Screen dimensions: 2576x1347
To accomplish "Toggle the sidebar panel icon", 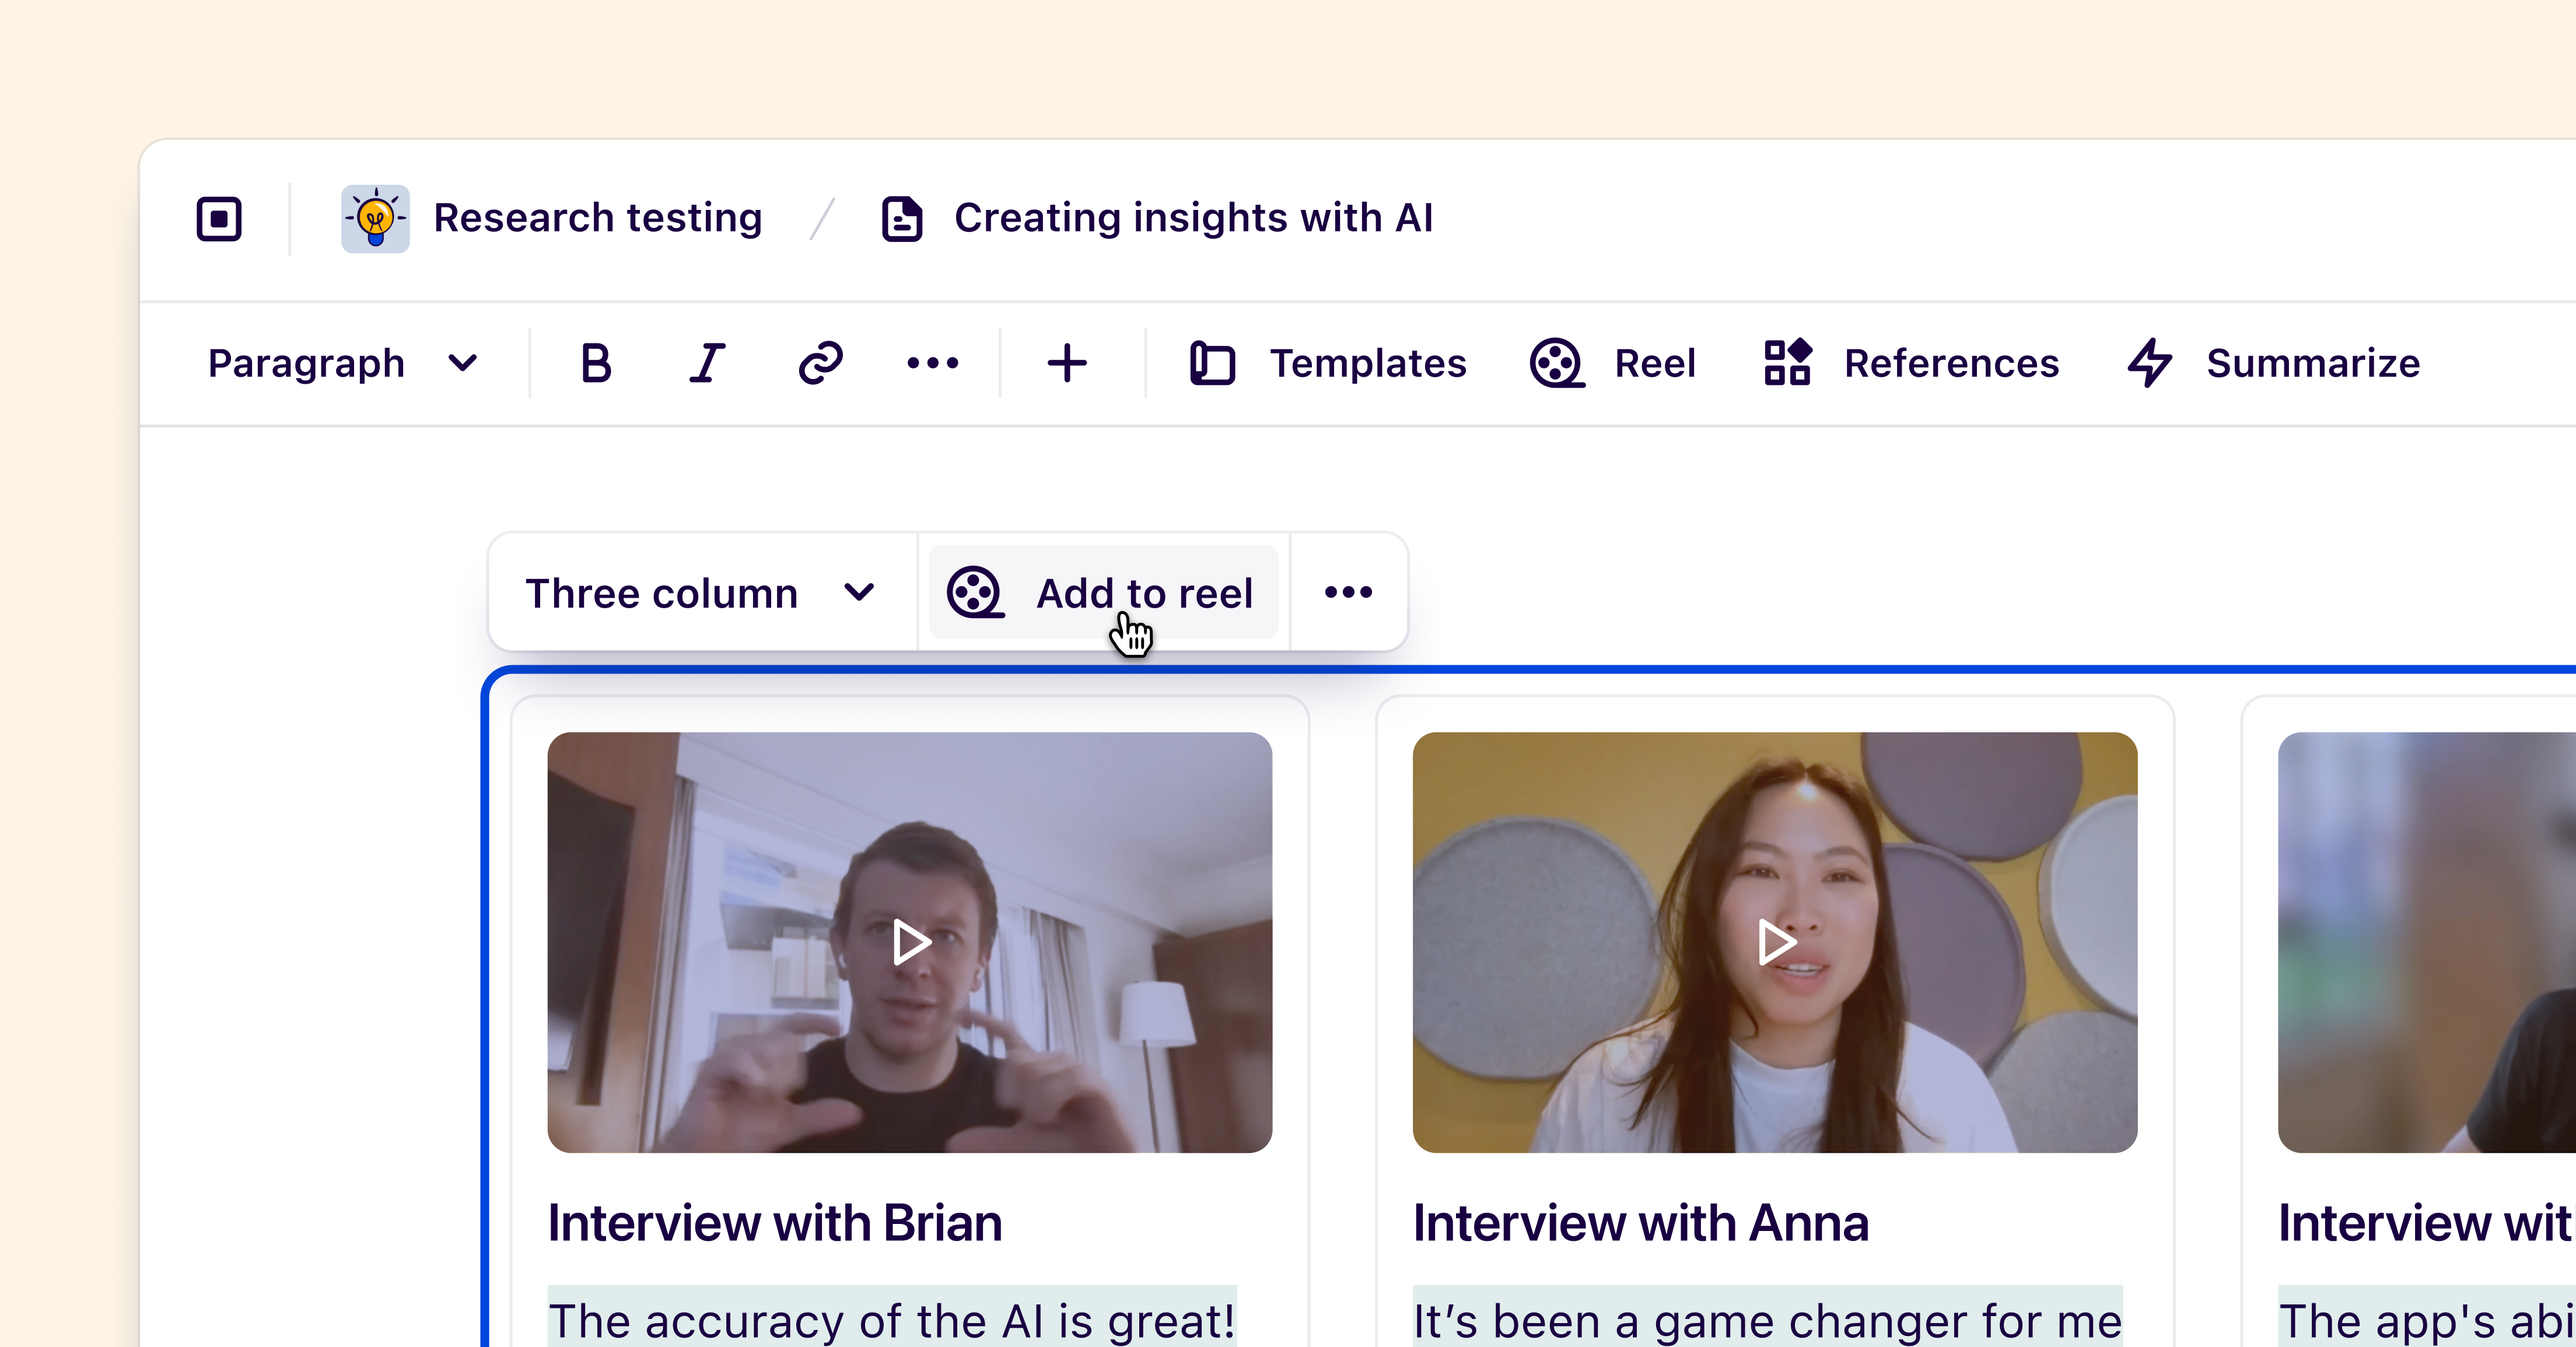I will 219,219.
